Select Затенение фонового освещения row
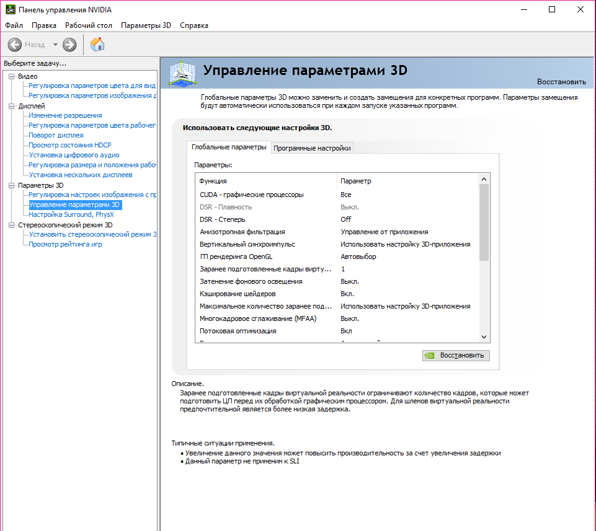Screen dimensions: 596x531 coord(336,281)
